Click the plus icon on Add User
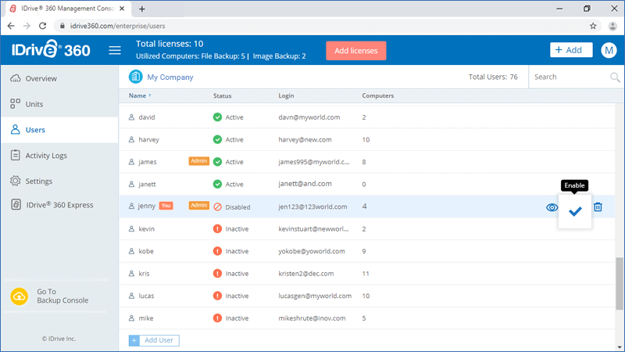The image size is (625, 352). coord(134,340)
